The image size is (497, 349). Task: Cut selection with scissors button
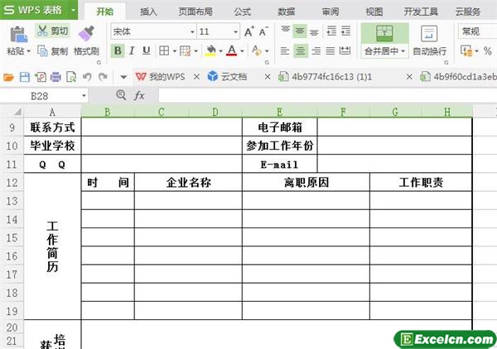coord(52,31)
